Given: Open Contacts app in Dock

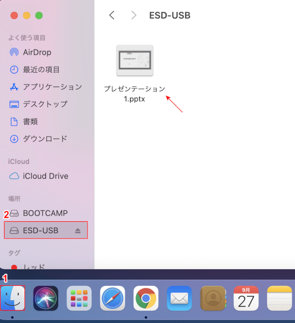Looking at the screenshot, I should pyautogui.click(x=213, y=298).
